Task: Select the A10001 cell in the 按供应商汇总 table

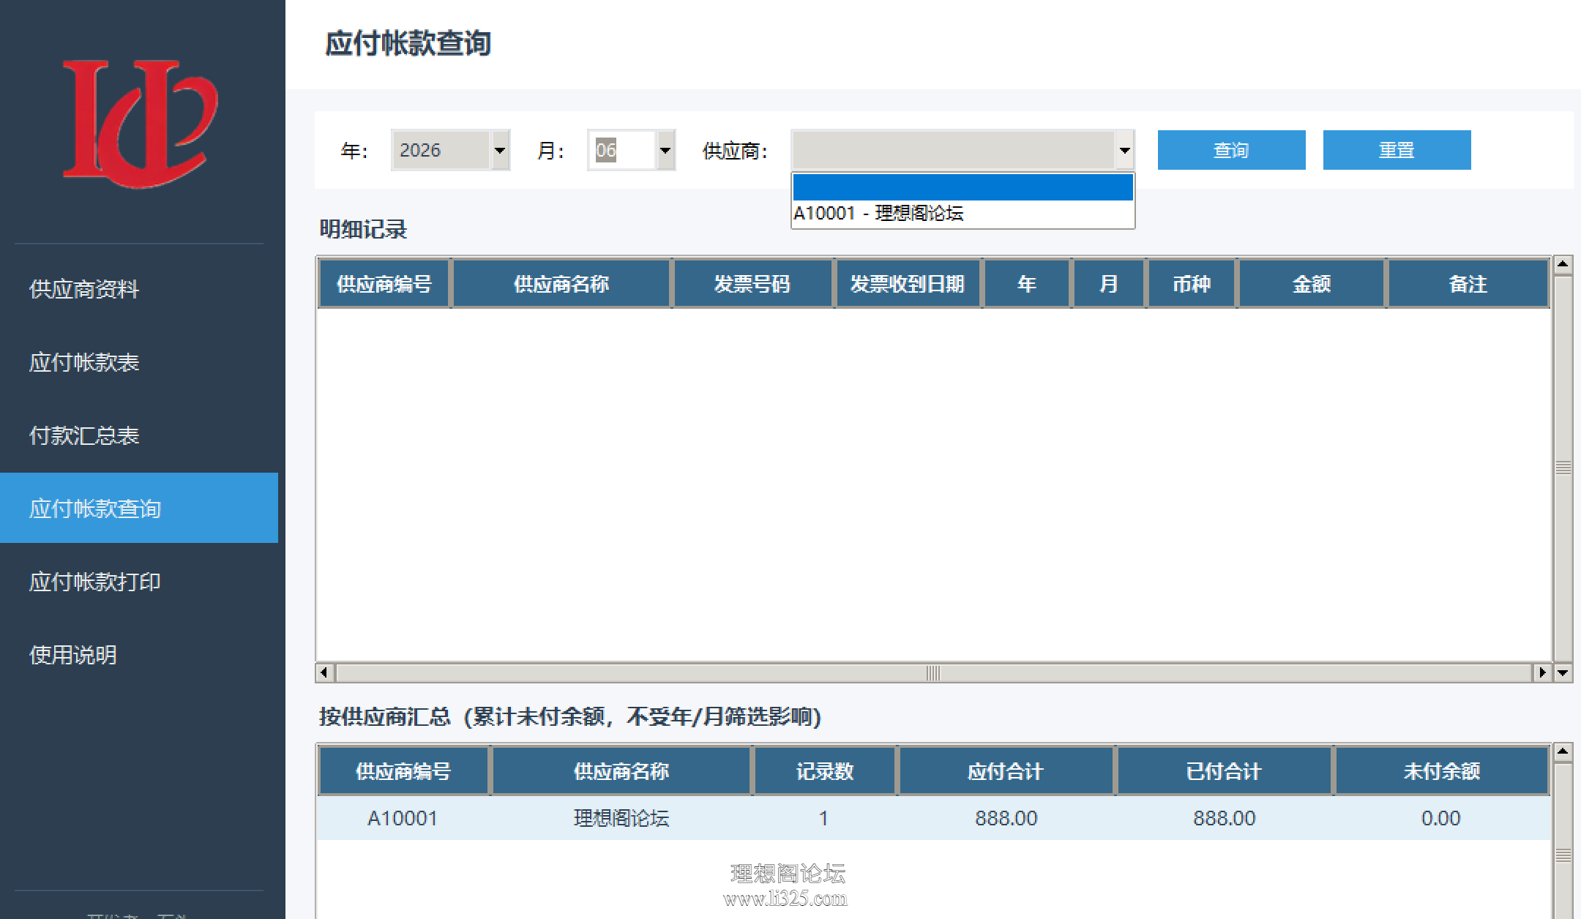Action: [403, 818]
